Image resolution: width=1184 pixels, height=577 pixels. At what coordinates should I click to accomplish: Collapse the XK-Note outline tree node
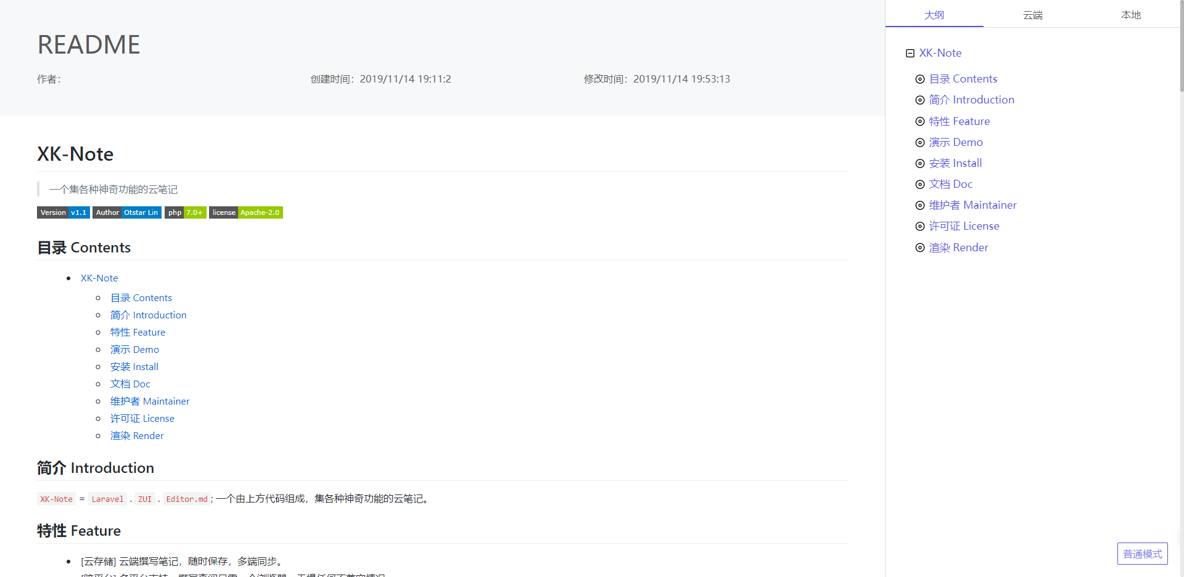[910, 54]
